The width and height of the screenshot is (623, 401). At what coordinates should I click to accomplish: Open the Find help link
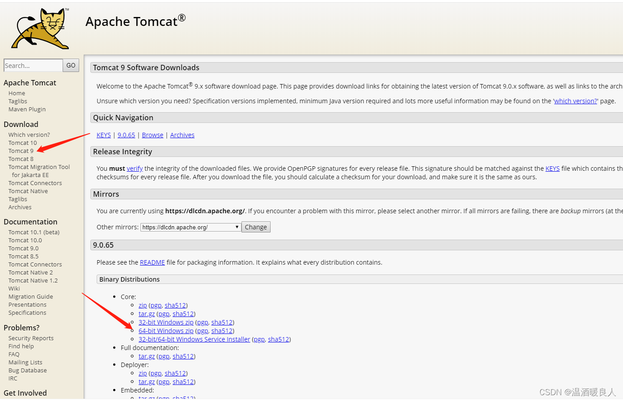pos(21,346)
